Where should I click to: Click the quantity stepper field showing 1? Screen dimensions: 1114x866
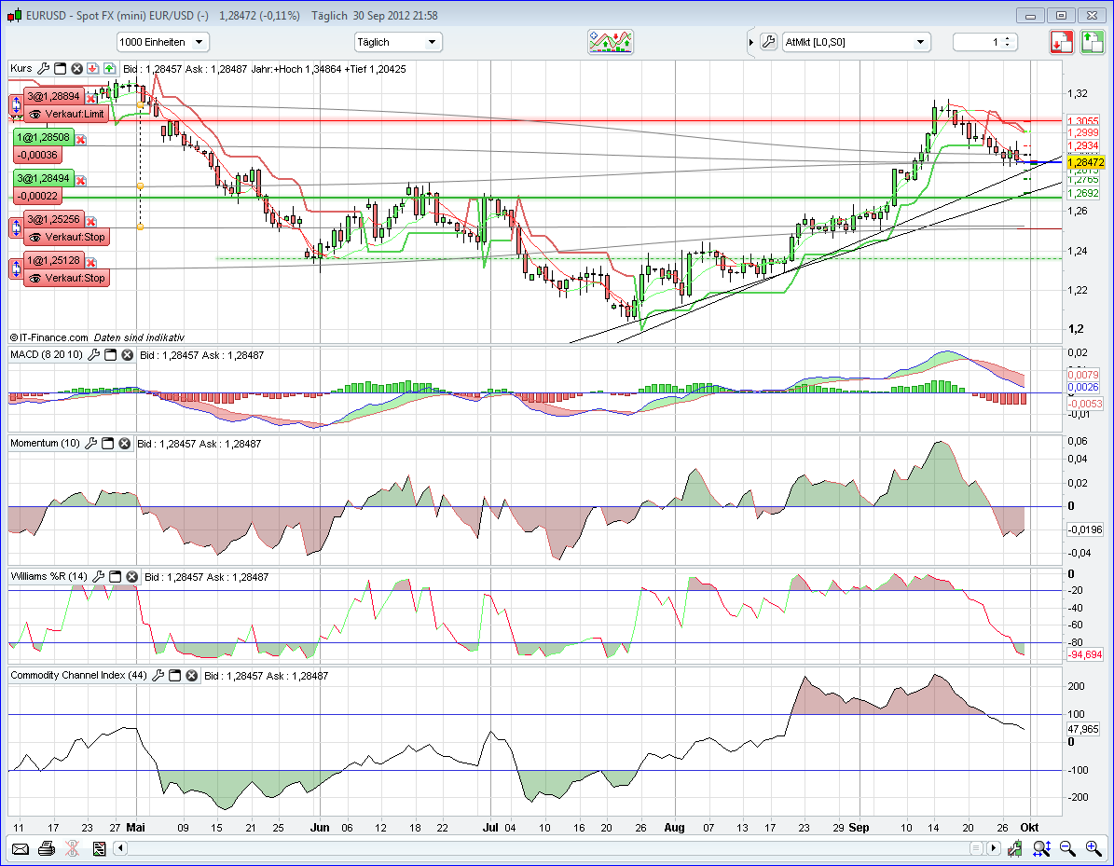[985, 42]
